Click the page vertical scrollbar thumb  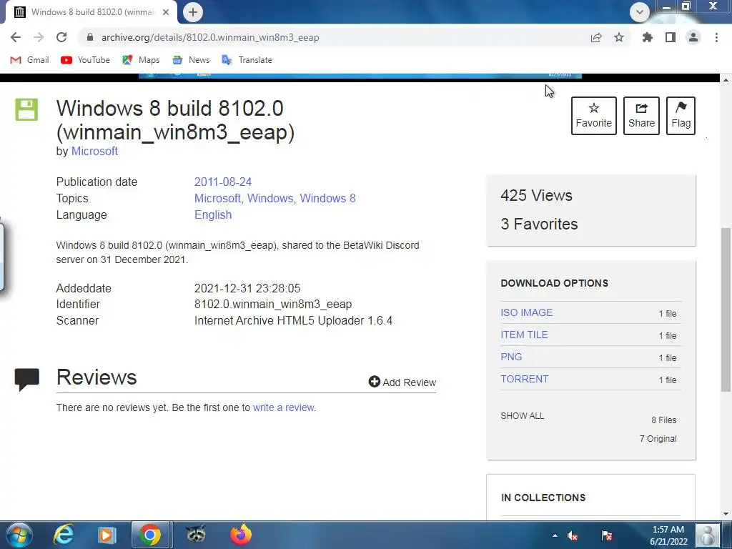point(726,309)
